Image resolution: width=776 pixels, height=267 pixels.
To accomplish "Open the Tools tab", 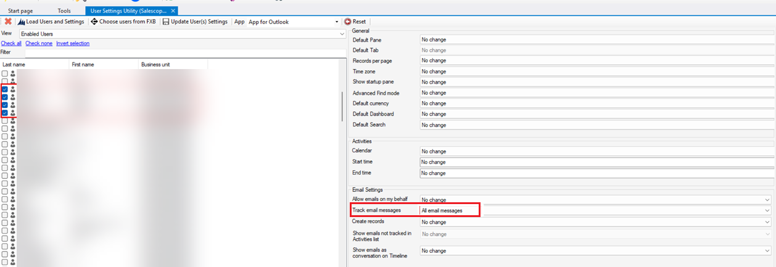I will click(x=64, y=11).
